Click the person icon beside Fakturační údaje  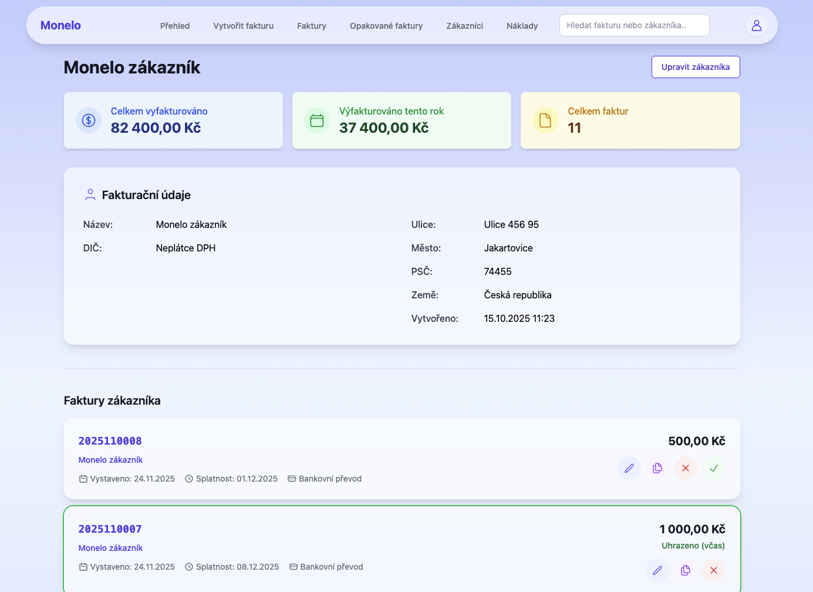pos(90,194)
